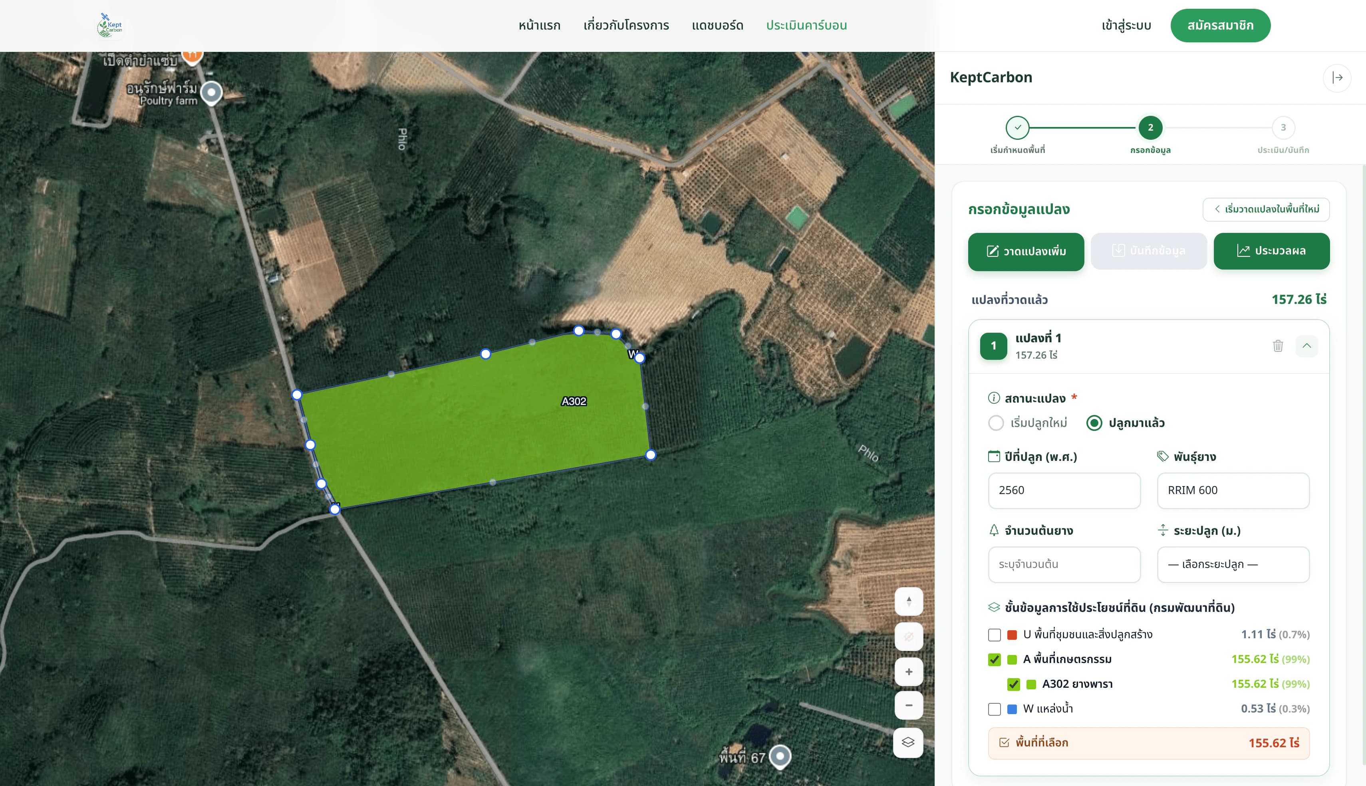Click the disabled hide-overlay map button
The height and width of the screenshot is (786, 1366).
909,637
